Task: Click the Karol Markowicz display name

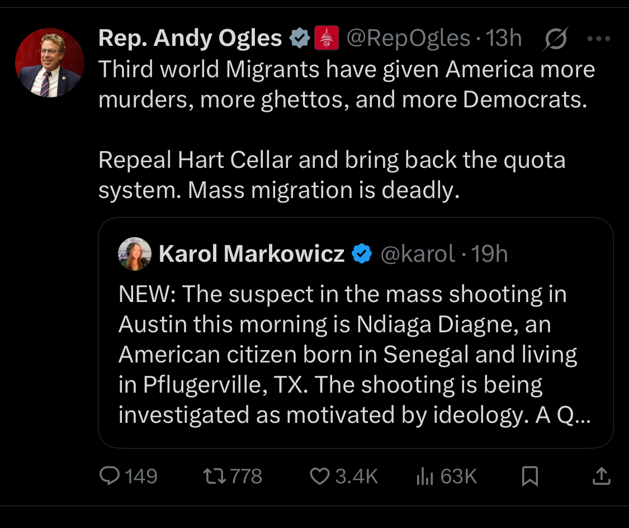Action: 251,254
